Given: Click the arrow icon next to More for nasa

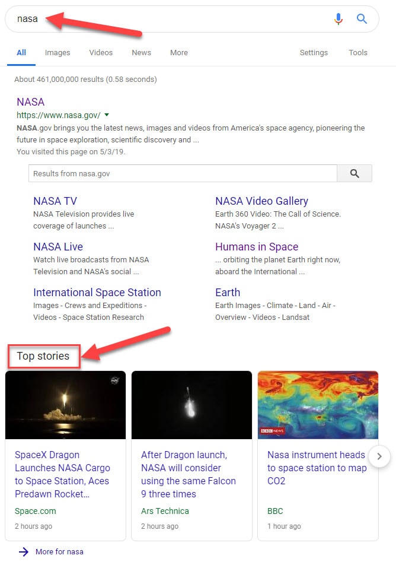Looking at the screenshot, I should click(22, 552).
